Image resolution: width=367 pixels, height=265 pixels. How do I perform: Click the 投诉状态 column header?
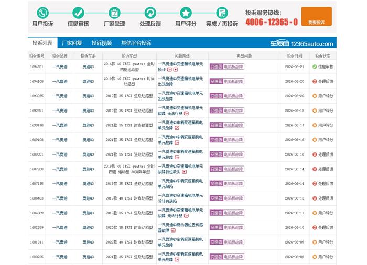point(322,56)
